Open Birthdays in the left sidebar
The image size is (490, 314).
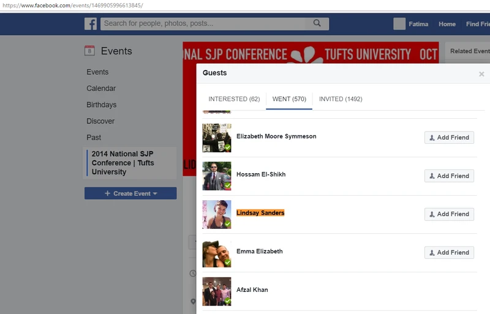click(101, 105)
